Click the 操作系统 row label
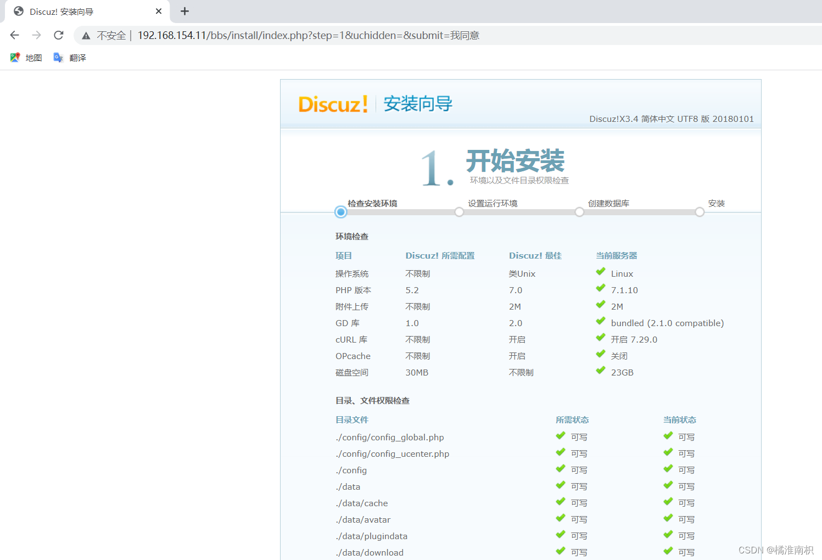 point(352,274)
